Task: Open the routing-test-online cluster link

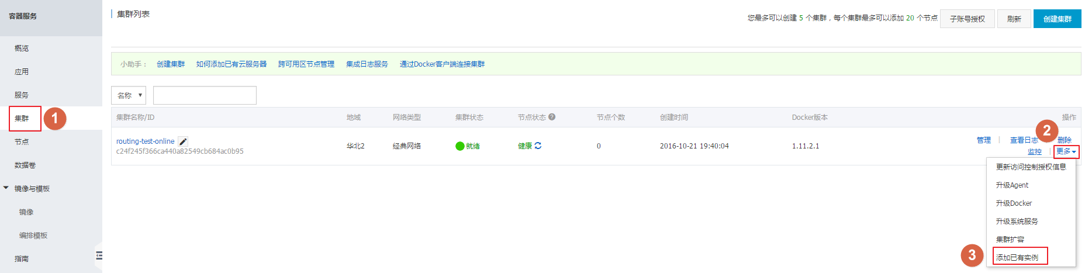Action: pos(146,141)
